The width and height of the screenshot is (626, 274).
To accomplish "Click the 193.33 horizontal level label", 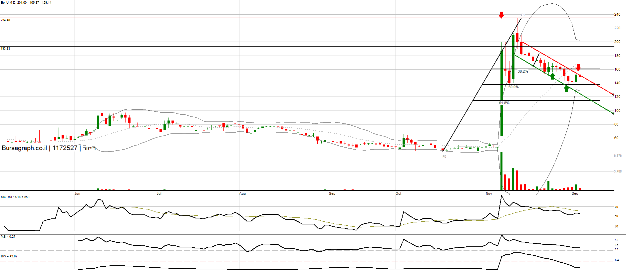I will click(x=5, y=49).
